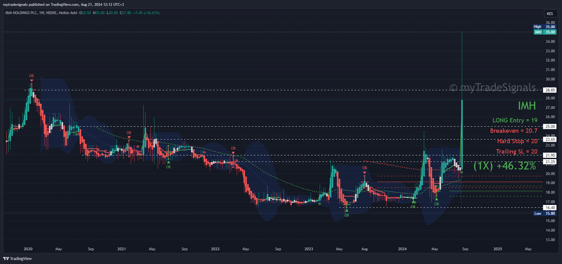The image size is (562, 264).
Task: Click the 2023 label on the time axis
Action: tap(309, 249)
